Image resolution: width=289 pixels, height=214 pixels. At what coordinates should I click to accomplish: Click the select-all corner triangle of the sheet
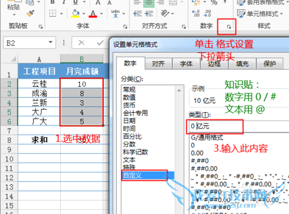click(13, 58)
